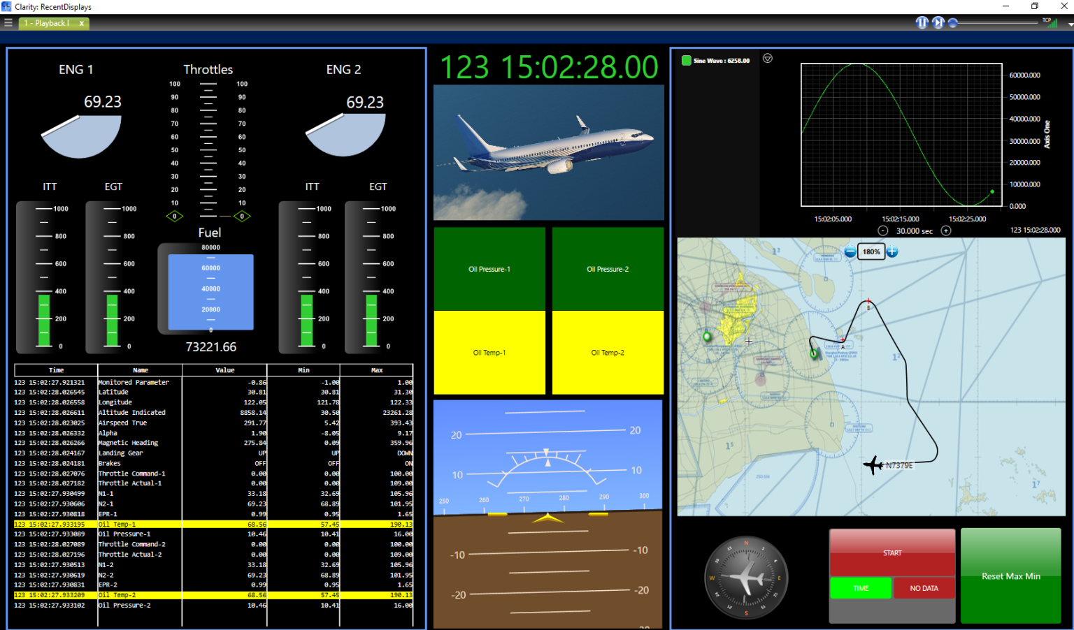Toggle the Sine Wave trace visibility swatch
This screenshot has width=1074, height=630.
pos(686,60)
